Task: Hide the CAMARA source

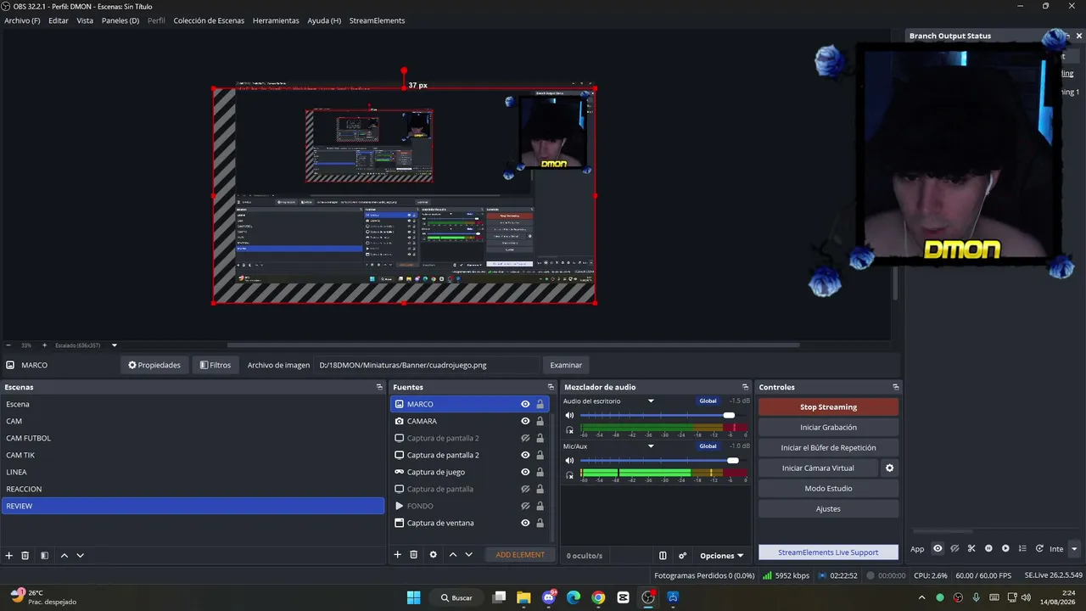Action: tap(525, 421)
